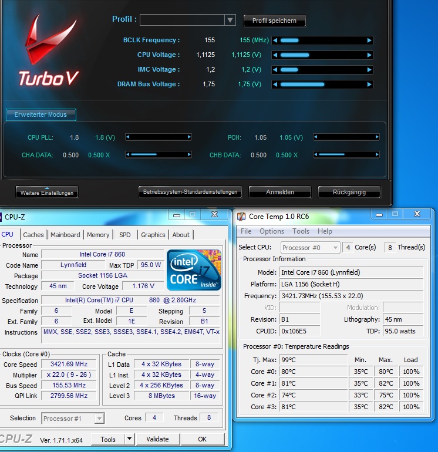Select the CPU tab in CPU-Z
The width and height of the screenshot is (438, 452).
point(8,234)
